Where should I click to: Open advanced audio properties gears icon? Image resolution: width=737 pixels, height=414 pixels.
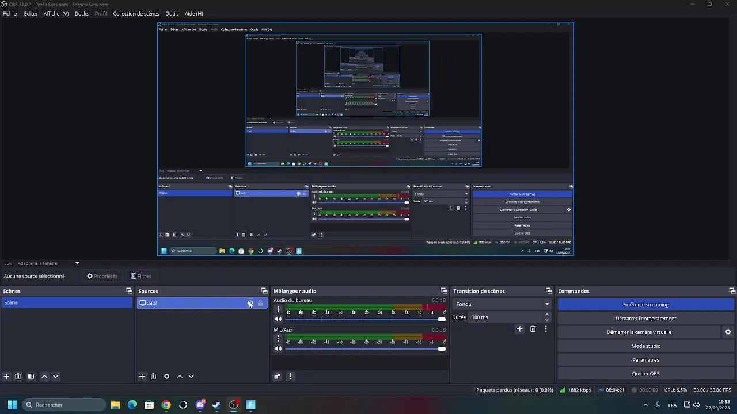coord(277,377)
